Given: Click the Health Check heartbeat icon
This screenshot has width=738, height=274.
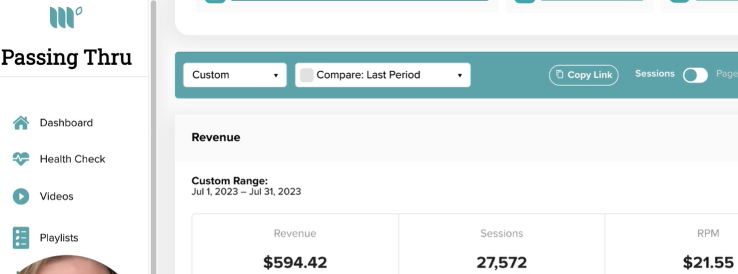Looking at the screenshot, I should [x=21, y=159].
